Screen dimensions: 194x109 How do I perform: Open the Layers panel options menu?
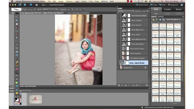149,8
